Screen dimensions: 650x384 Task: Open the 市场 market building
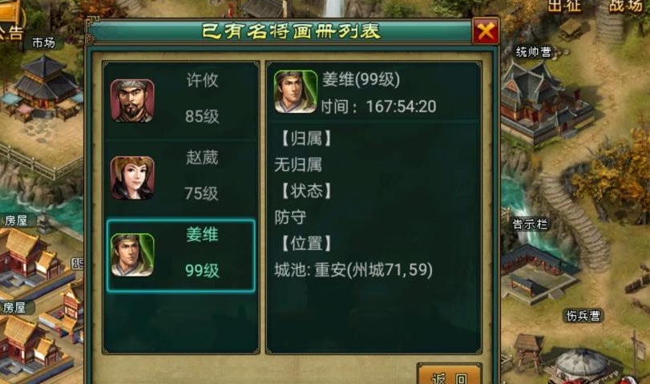coord(44,42)
